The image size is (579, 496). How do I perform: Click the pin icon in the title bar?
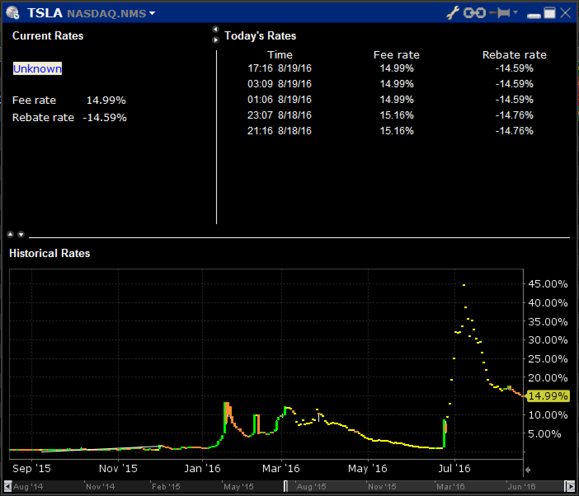500,13
